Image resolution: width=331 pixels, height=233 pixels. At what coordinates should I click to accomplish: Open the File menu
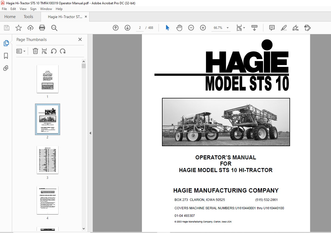coord(4,9)
